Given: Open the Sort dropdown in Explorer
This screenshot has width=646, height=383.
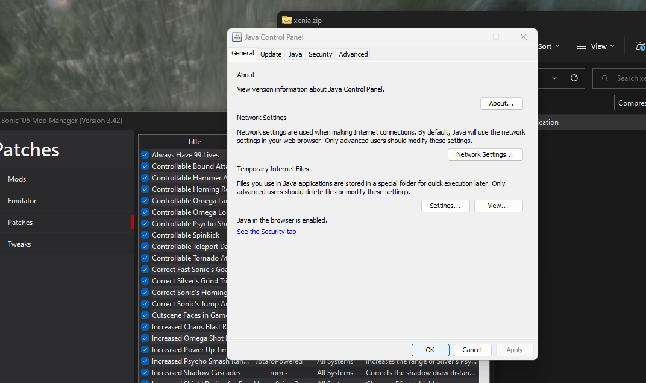Looking at the screenshot, I should [x=549, y=46].
